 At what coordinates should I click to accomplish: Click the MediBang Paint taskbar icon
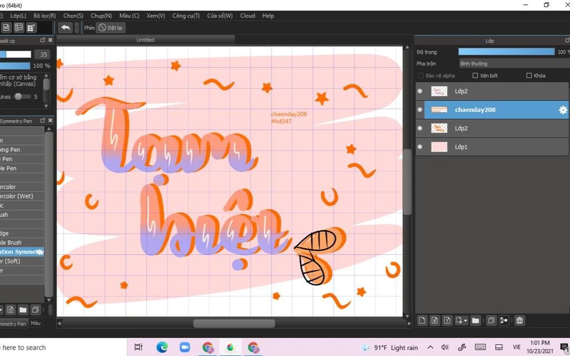coord(230,347)
